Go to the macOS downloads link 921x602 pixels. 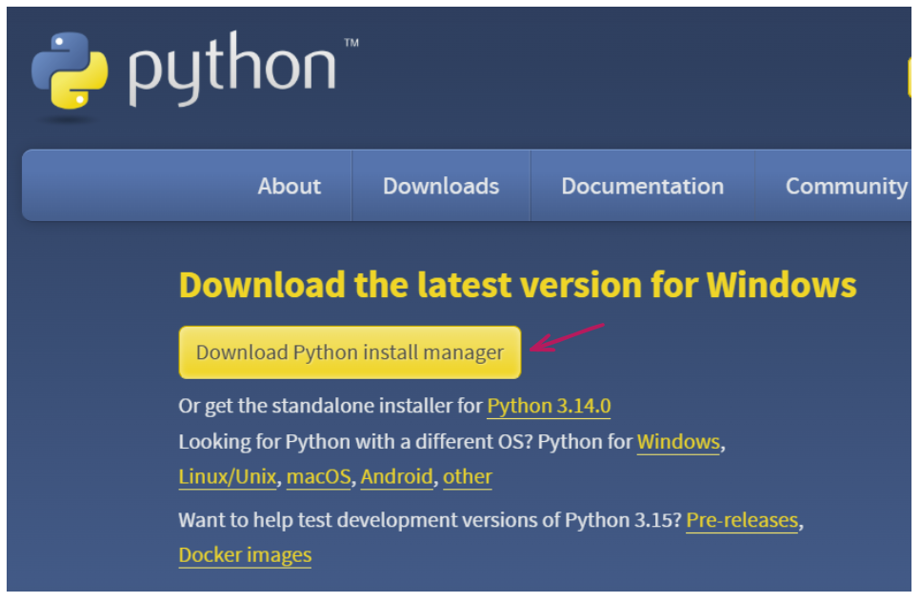click(x=319, y=476)
